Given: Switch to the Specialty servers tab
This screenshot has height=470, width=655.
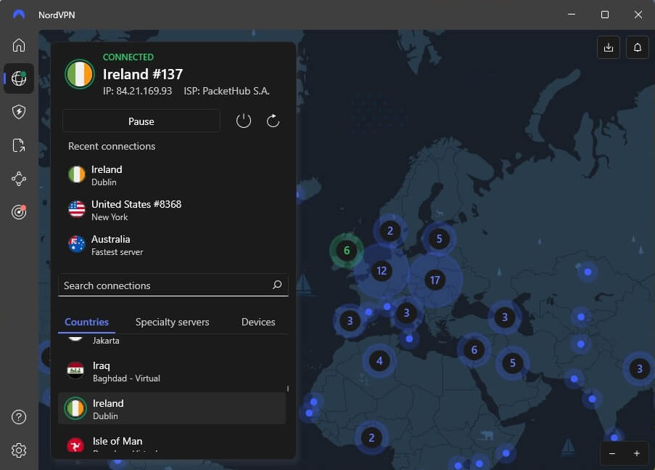Looking at the screenshot, I should (172, 322).
